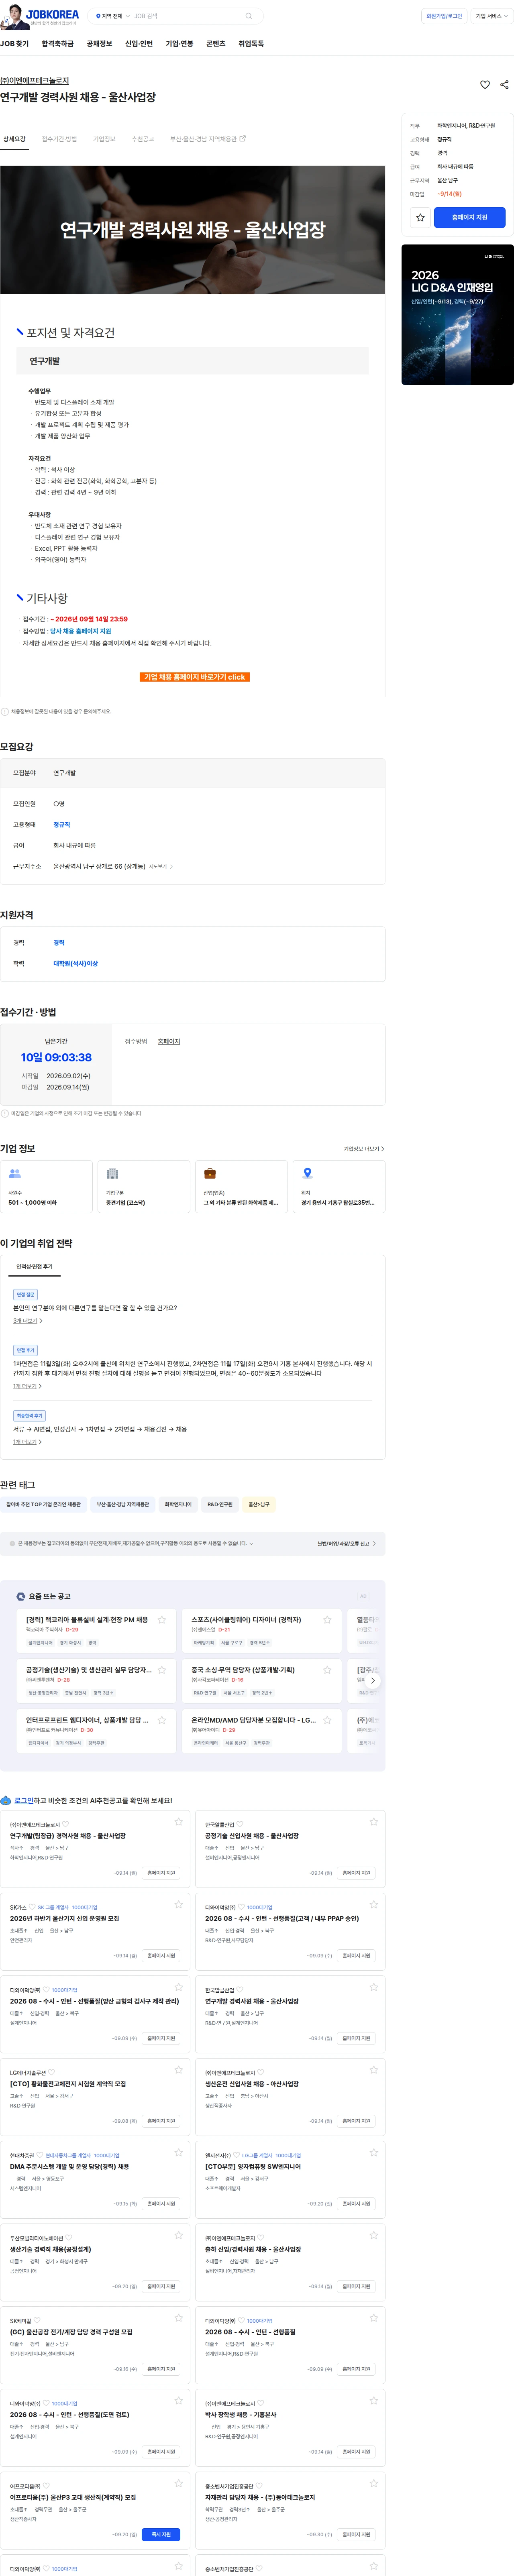
Task: Click 즉시 지원 button on 어프로티움 listing
Action: [x=161, y=2534]
